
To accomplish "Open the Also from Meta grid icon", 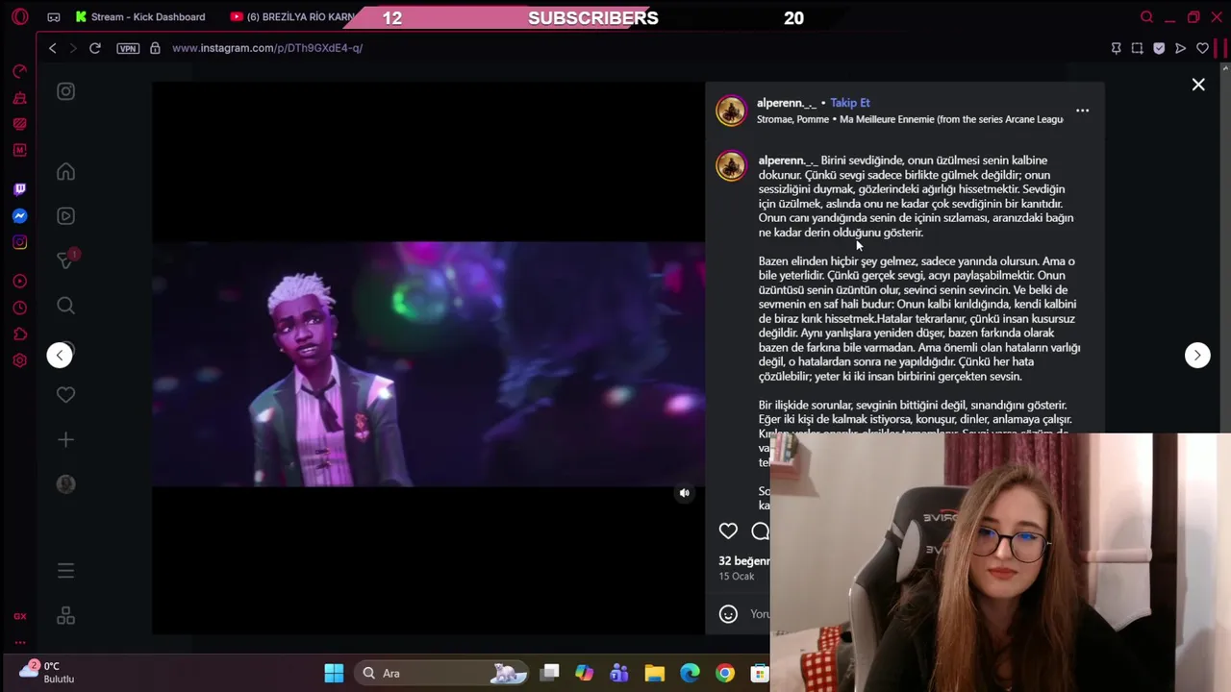I will 65,615.
